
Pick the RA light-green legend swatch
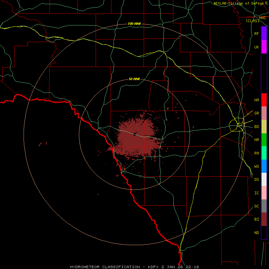click(x=264, y=153)
